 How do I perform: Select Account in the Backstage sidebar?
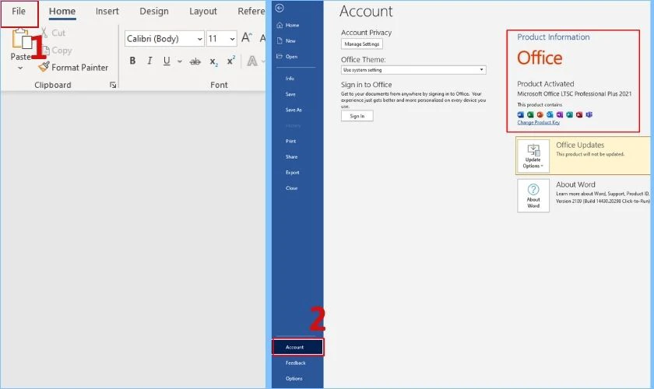tap(297, 347)
